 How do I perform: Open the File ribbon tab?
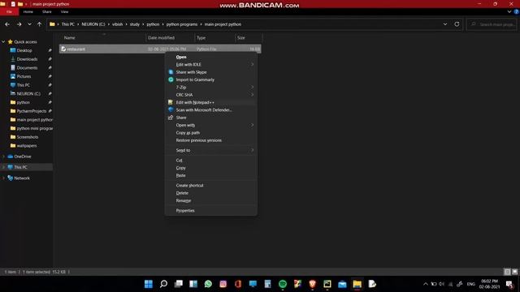[x=9, y=11]
